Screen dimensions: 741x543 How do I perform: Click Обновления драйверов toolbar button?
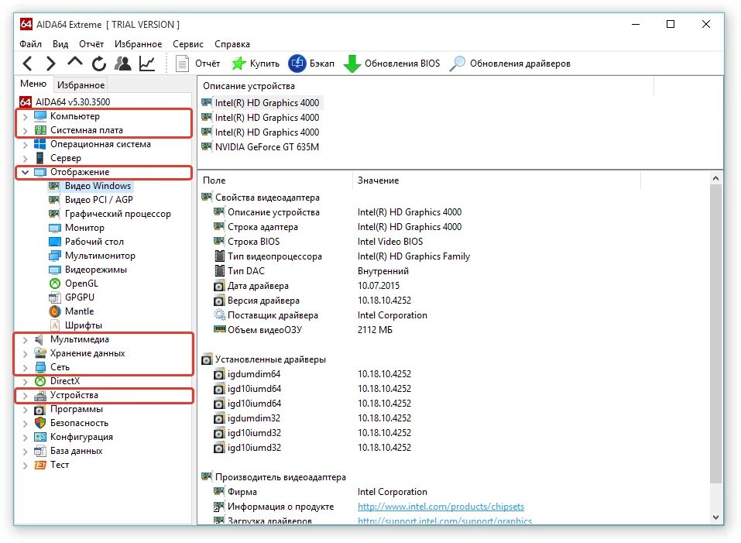(x=510, y=64)
